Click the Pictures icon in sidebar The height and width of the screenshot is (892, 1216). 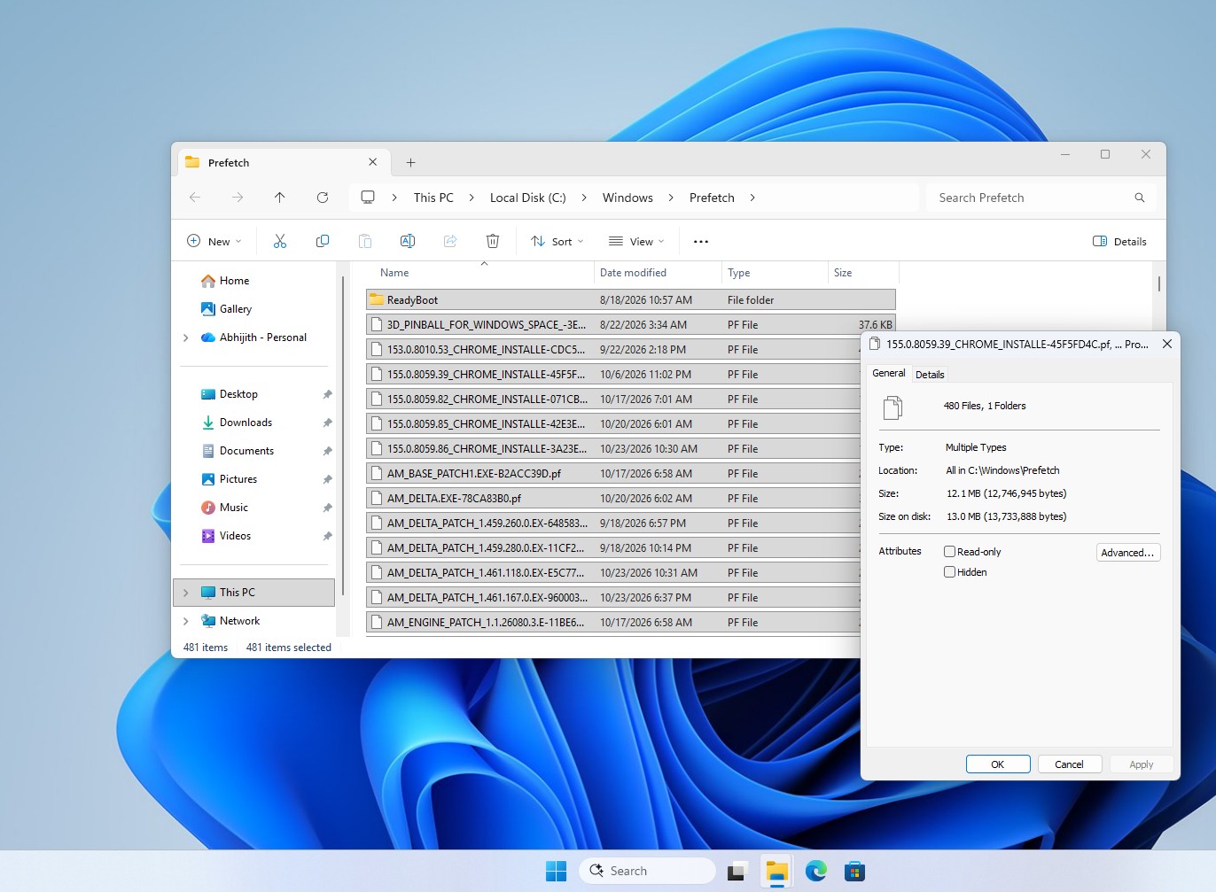coord(208,479)
